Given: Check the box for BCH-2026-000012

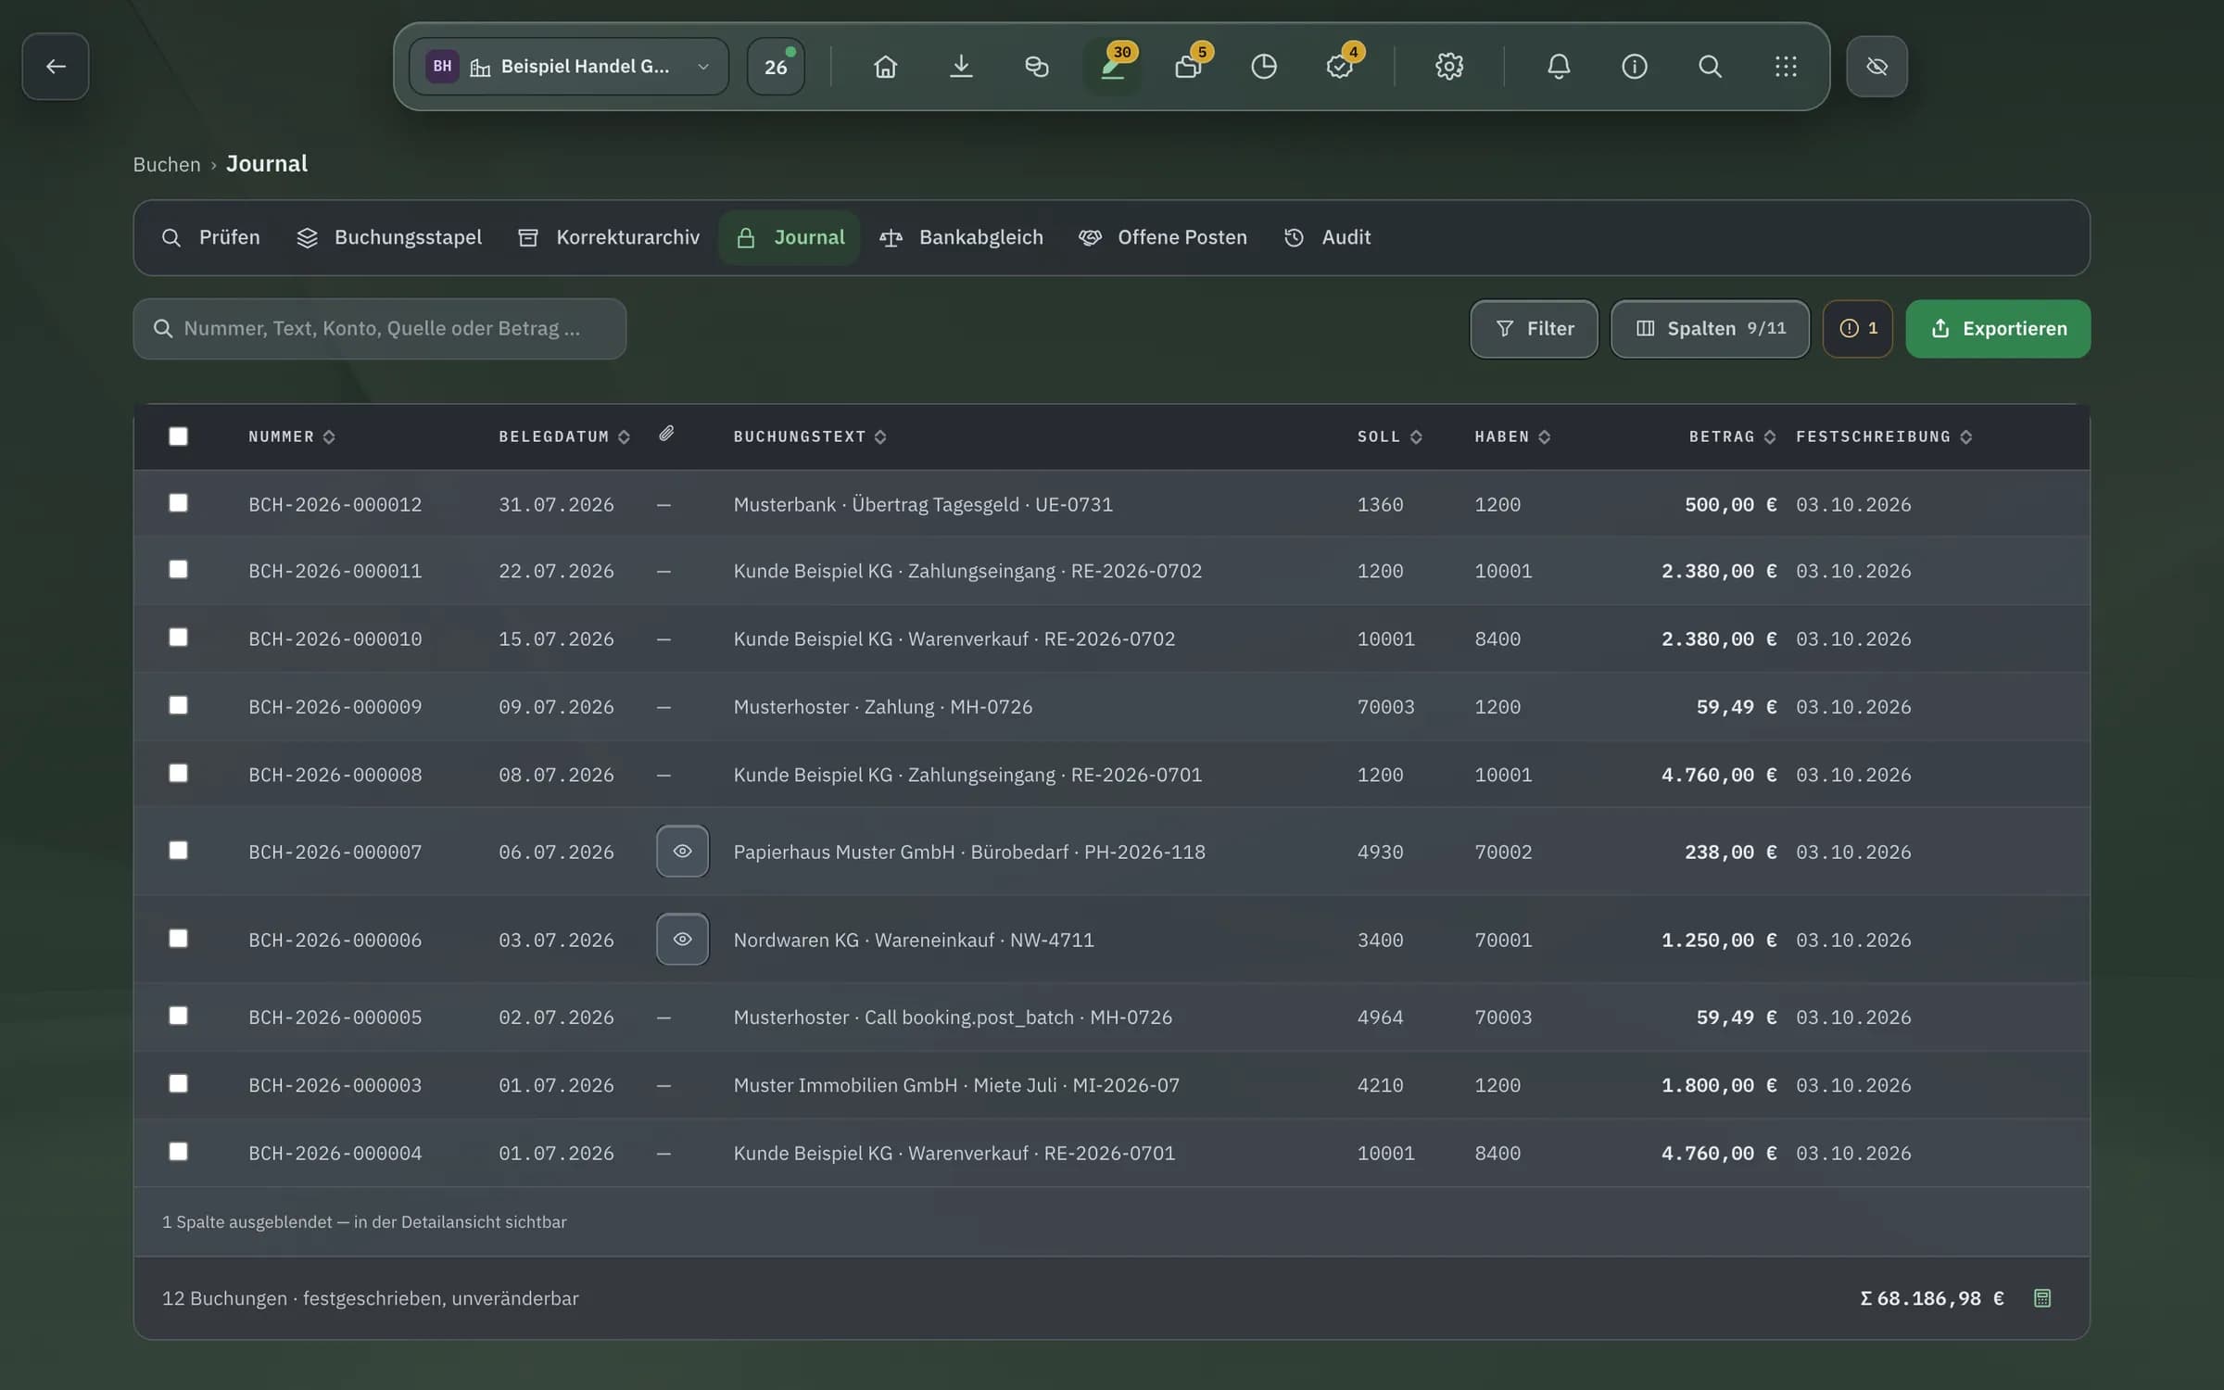Looking at the screenshot, I should [178, 503].
